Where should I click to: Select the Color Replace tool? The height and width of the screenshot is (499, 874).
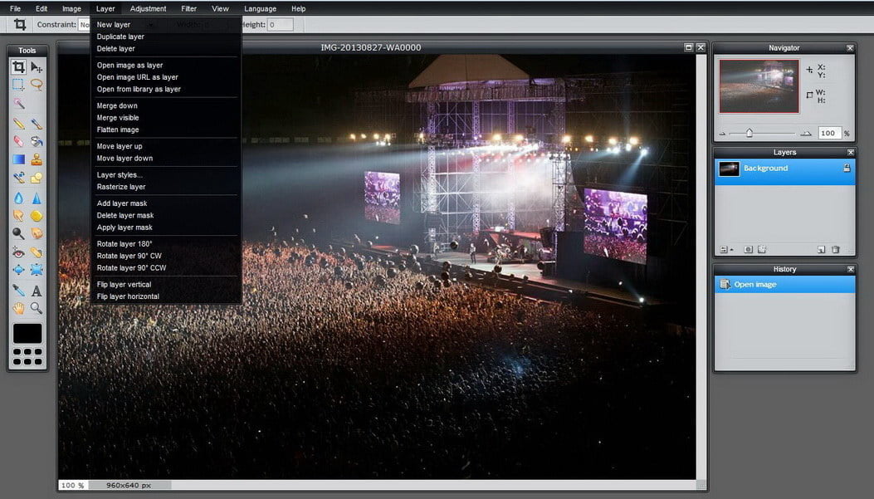(18, 178)
